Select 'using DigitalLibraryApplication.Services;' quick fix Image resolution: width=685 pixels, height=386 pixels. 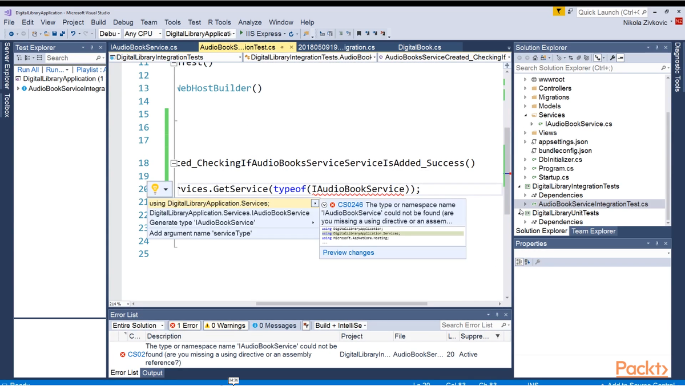[x=233, y=204]
